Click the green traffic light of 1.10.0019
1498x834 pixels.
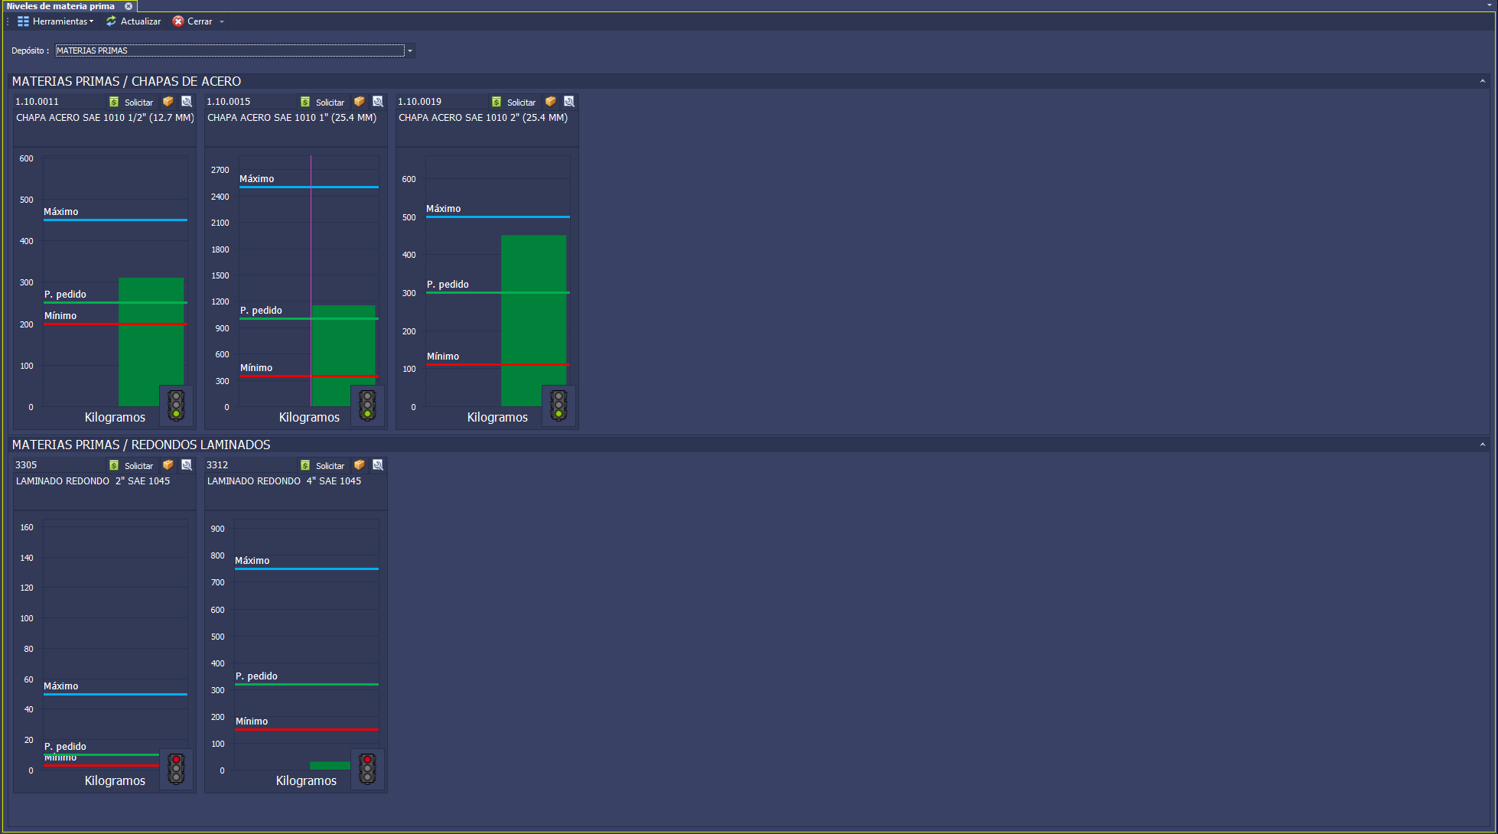558,405
